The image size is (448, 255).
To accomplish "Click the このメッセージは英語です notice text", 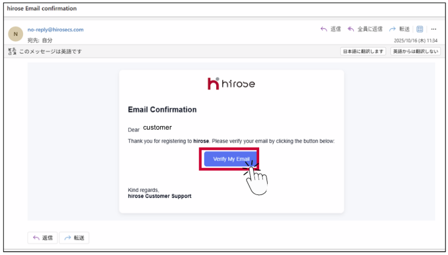I will tap(50, 51).
